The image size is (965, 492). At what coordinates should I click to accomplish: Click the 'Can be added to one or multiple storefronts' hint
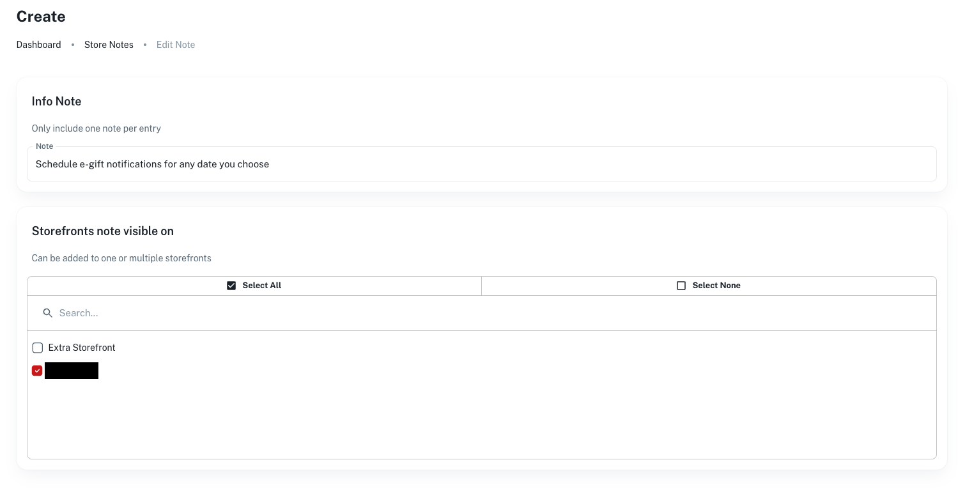[x=121, y=258]
